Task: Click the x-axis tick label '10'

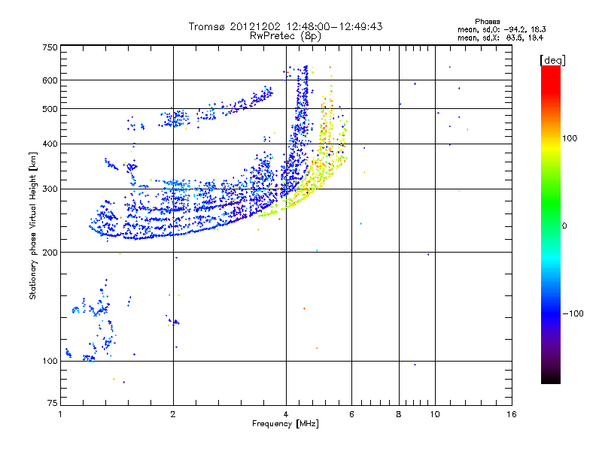Action: [x=435, y=414]
